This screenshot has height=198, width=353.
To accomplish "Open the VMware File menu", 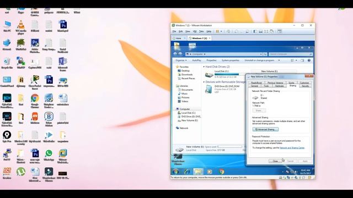I will click(174, 31).
